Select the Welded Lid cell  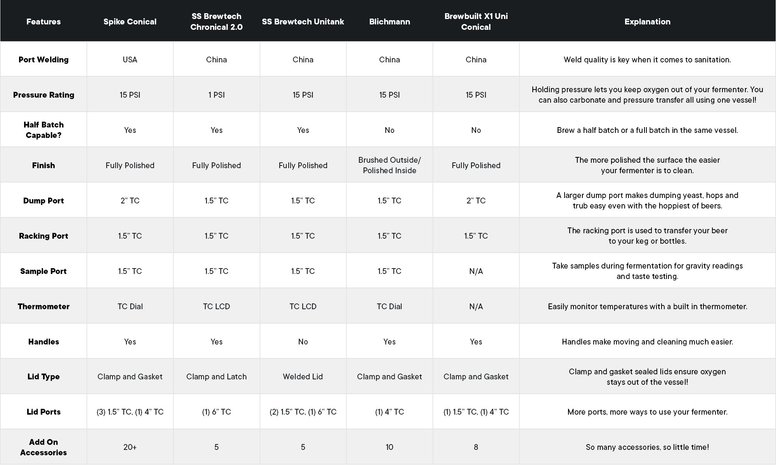303,377
